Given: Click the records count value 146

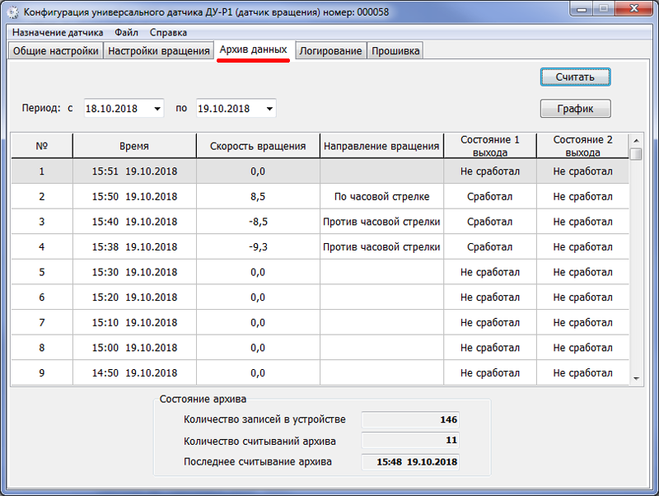Looking at the screenshot, I should pyautogui.click(x=410, y=419).
